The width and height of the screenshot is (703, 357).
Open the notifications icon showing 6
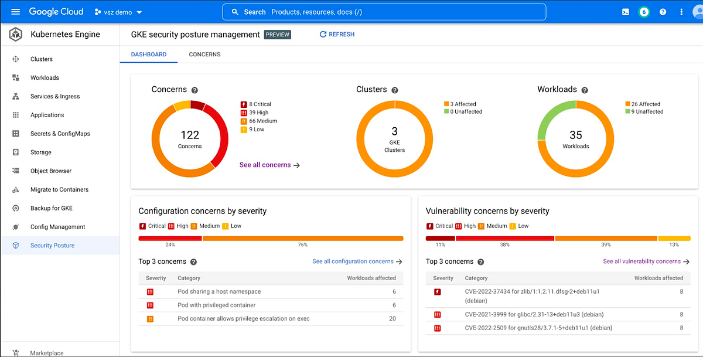644,12
